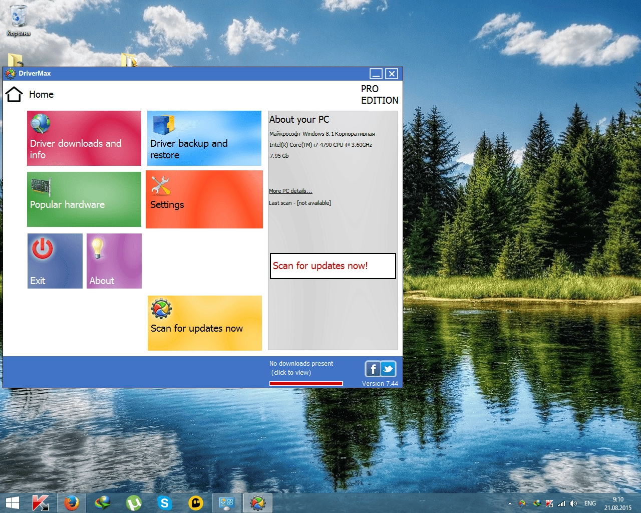Click the DriverMax logo in title bar
Screen dimensions: 641x513
point(10,74)
